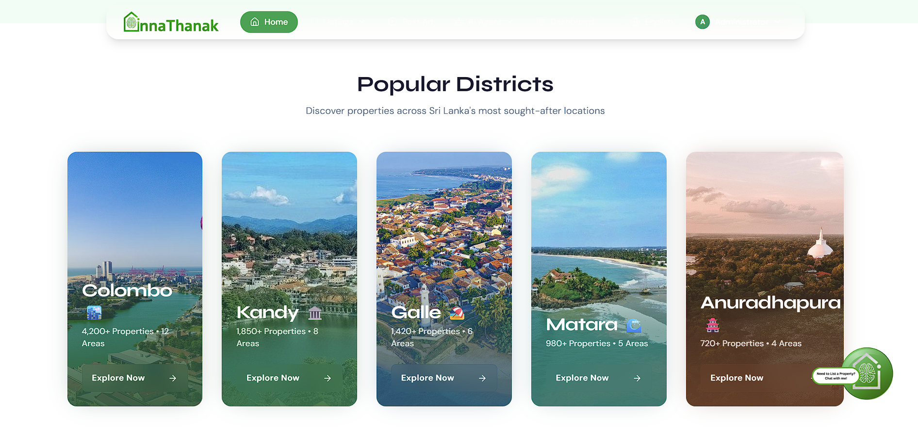The width and height of the screenshot is (918, 434).
Task: Select the Galle district title
Action: [416, 312]
